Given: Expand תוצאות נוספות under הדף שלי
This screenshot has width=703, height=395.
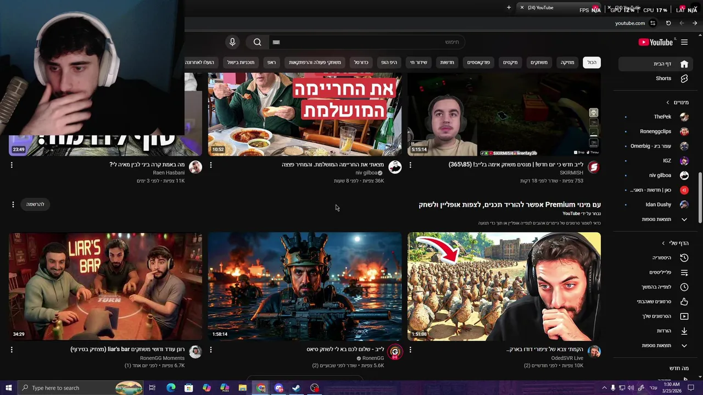Looking at the screenshot, I should tap(655, 346).
